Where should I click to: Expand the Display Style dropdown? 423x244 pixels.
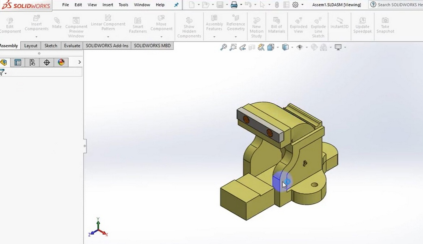click(291, 47)
